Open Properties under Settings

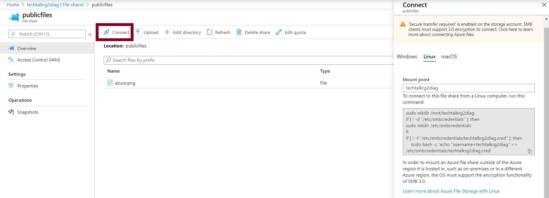pos(28,86)
